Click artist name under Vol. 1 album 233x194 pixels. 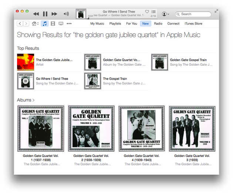(x=42, y=164)
